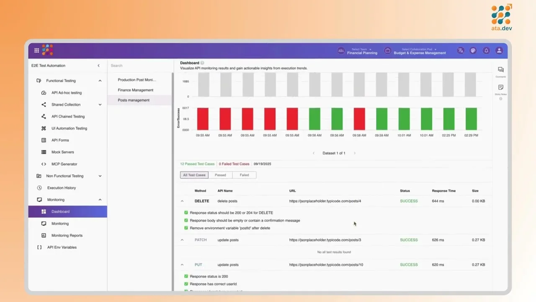The image size is (536, 302).
Task: Click the Search input field
Action: (x=138, y=65)
